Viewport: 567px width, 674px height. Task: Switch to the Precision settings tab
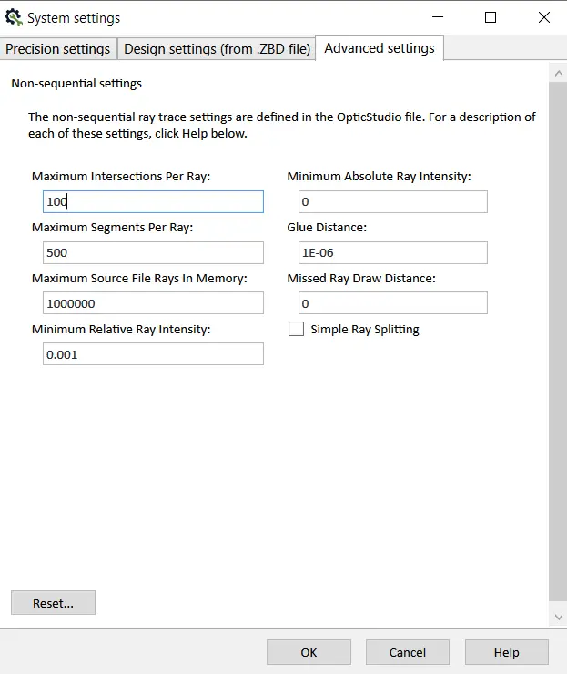[58, 48]
